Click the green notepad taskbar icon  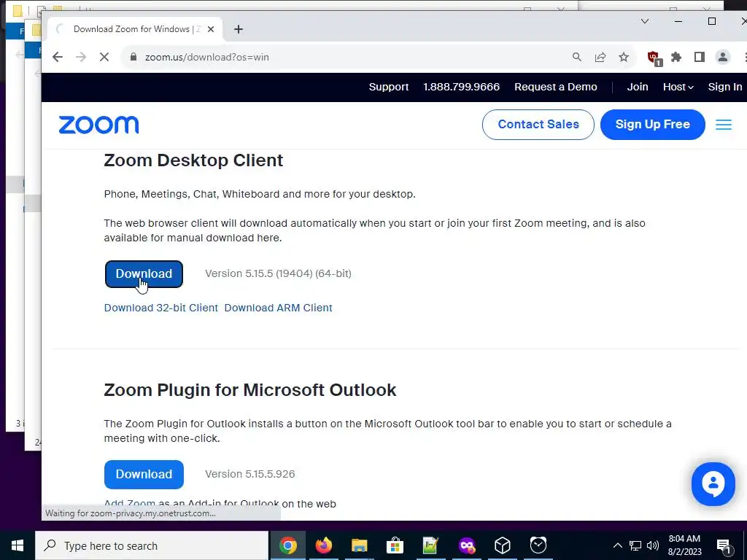click(x=430, y=545)
